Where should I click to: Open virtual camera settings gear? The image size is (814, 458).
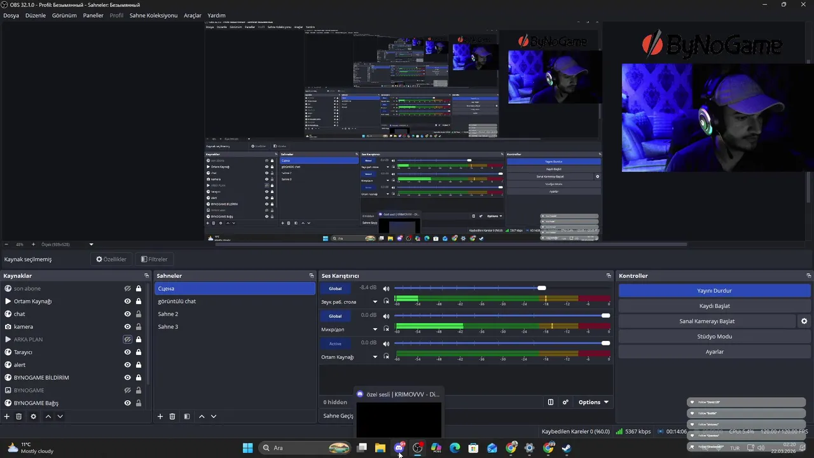click(x=804, y=321)
